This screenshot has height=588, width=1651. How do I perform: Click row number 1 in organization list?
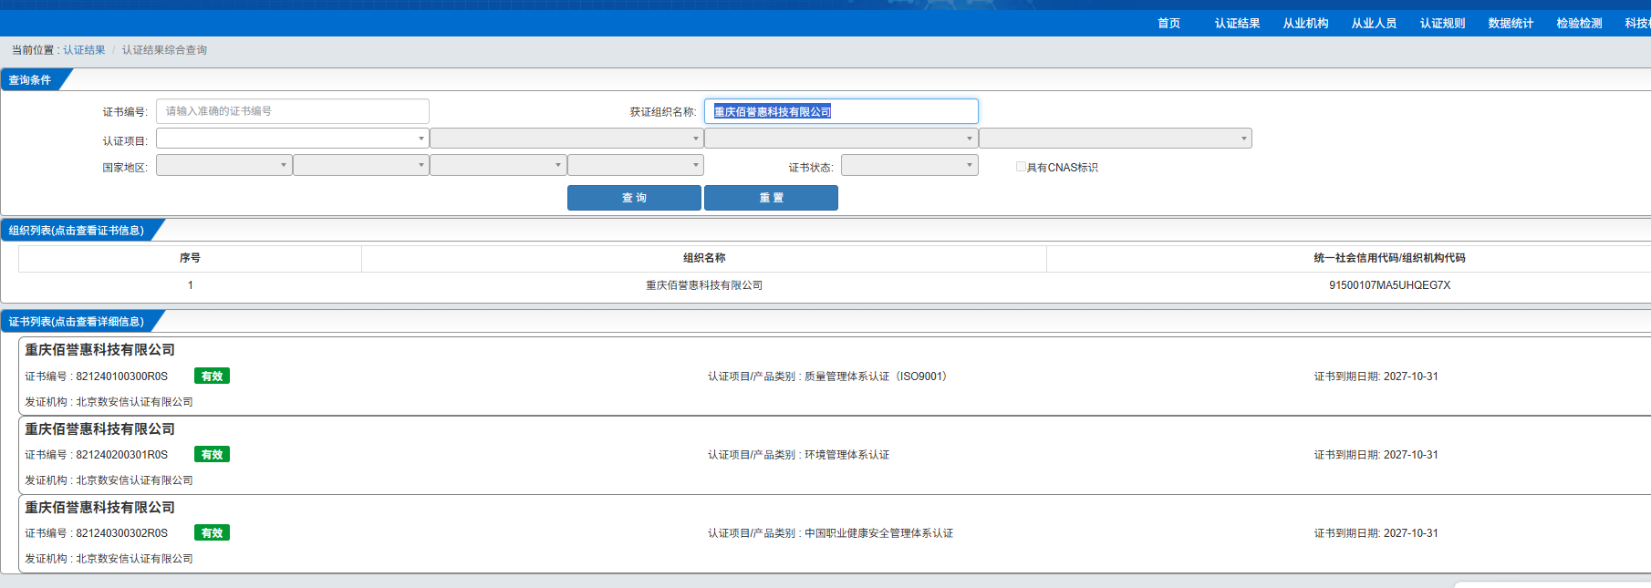coord(190,285)
